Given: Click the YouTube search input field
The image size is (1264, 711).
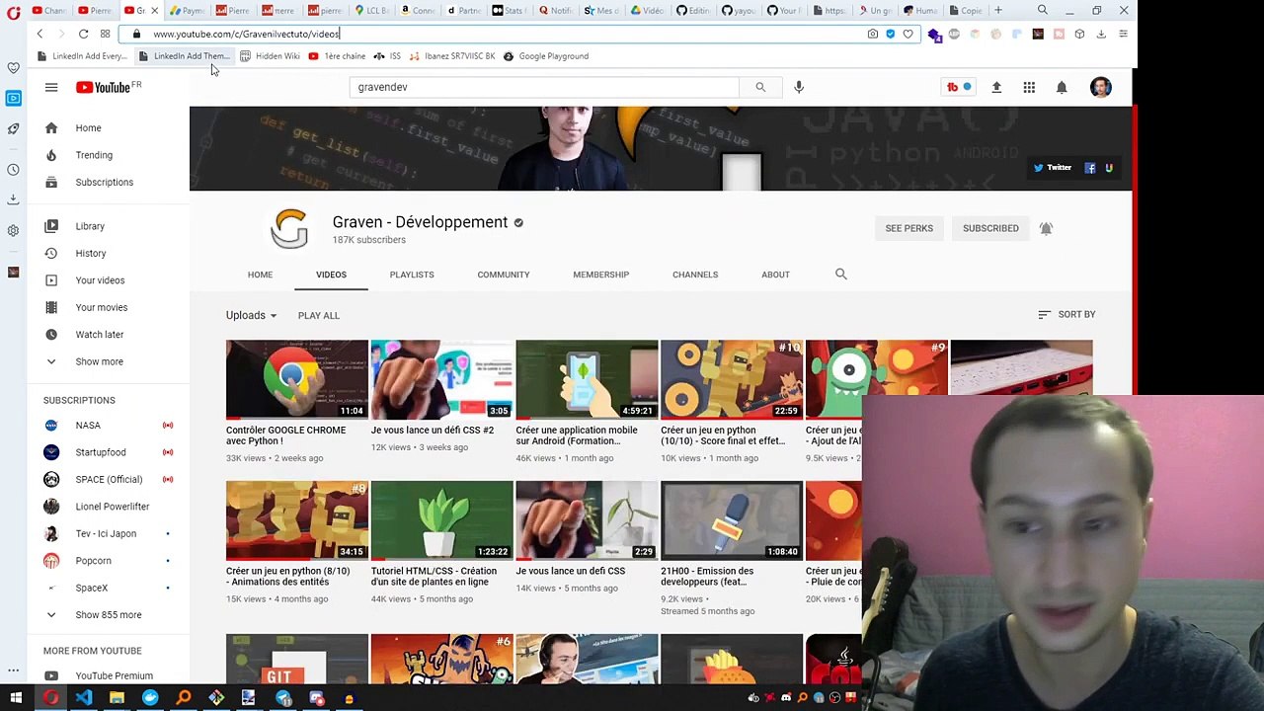Looking at the screenshot, I should coord(543,87).
